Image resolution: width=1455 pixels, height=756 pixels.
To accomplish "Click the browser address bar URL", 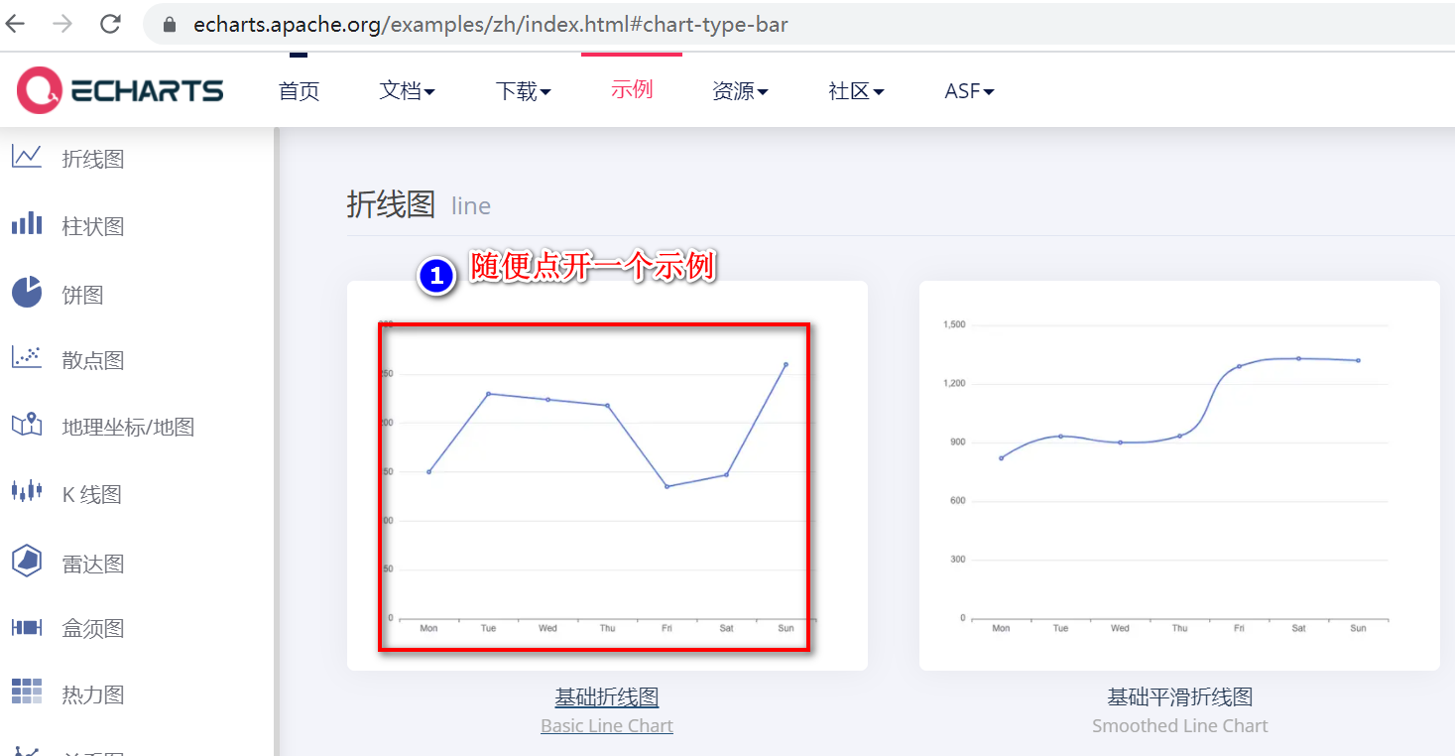I will [491, 25].
